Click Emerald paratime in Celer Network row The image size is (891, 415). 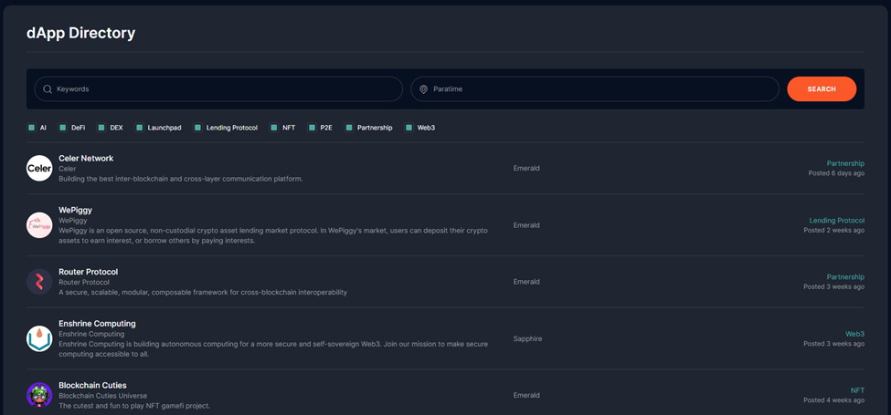coord(526,169)
